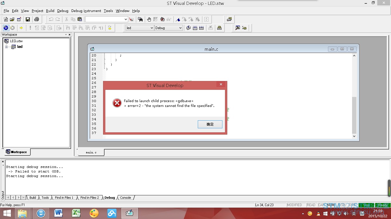Open Word from the taskbar
The image size is (391, 219).
[58, 213]
